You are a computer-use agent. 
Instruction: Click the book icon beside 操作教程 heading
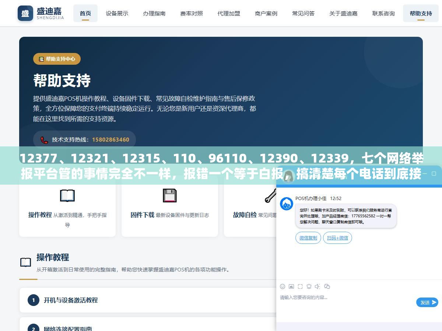(25, 262)
